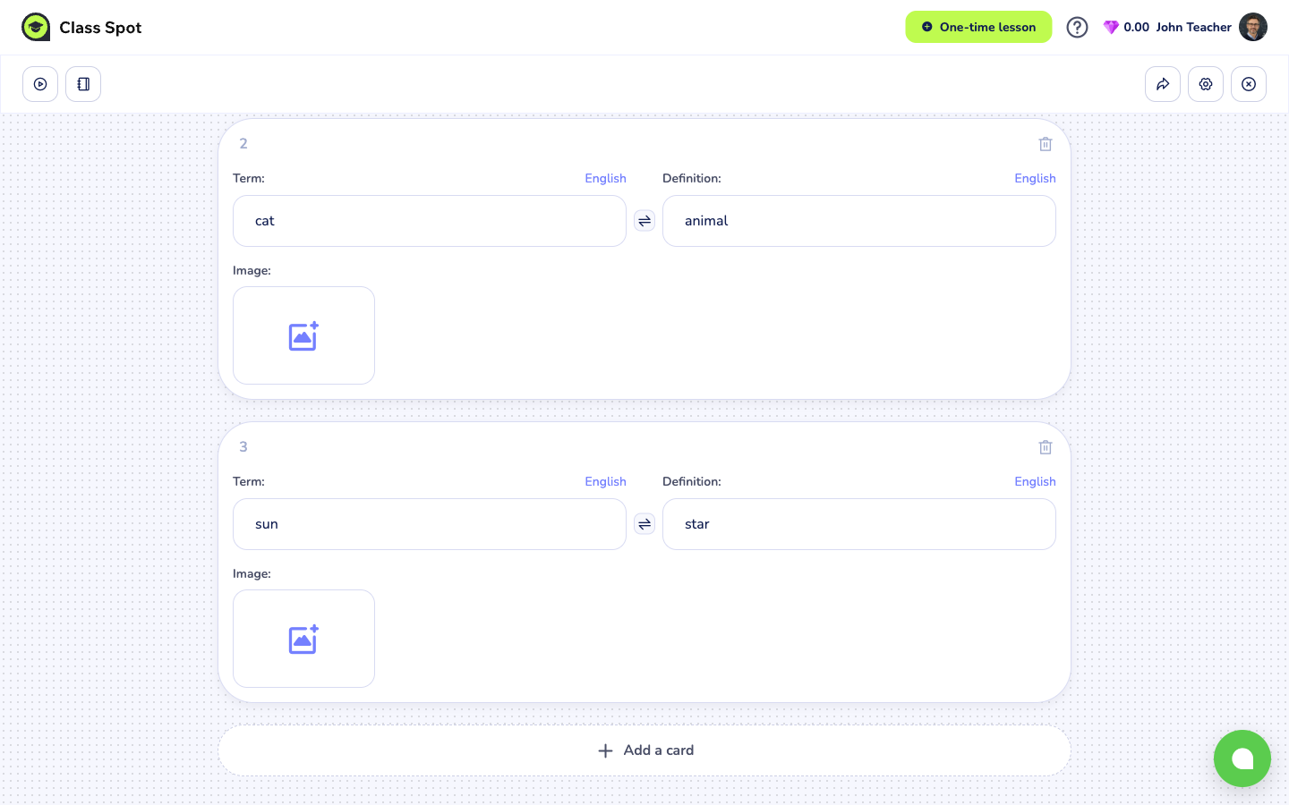Screen dimensions: 1289x805
Task: Click the Image label on card 3
Action: tap(252, 573)
